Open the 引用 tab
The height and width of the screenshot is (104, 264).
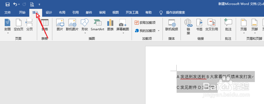[x=76, y=12]
